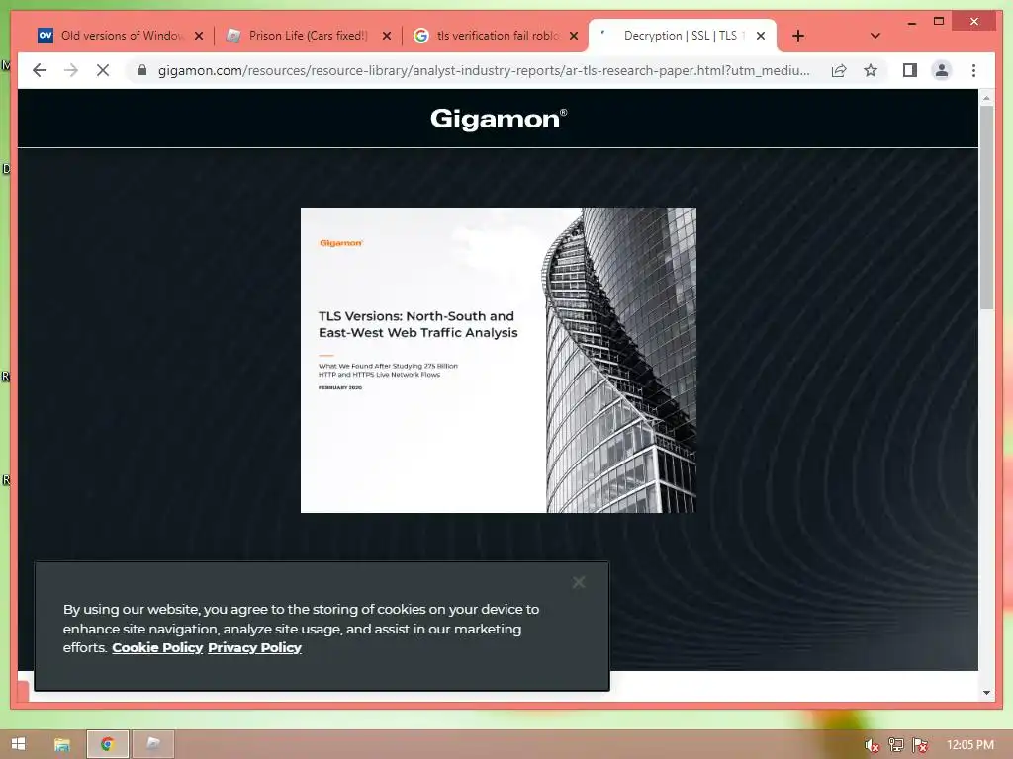Open the Chrome profile menu
The width and height of the screenshot is (1013, 759).
[x=942, y=70]
